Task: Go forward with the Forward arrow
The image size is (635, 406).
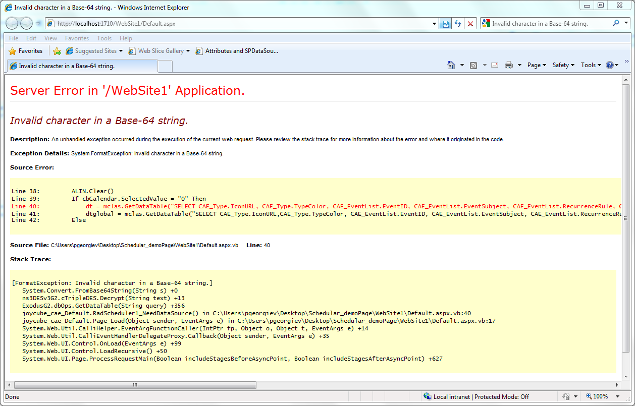Action: 26,23
